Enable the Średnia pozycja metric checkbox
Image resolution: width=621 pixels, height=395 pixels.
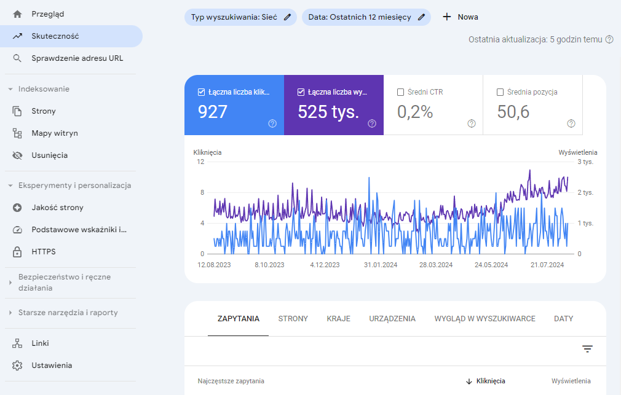(x=500, y=92)
